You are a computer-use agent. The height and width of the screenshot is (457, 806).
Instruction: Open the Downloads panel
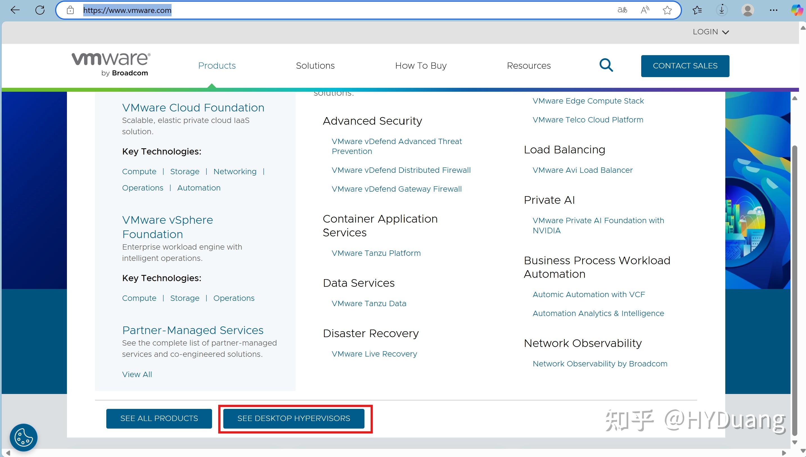pos(721,10)
